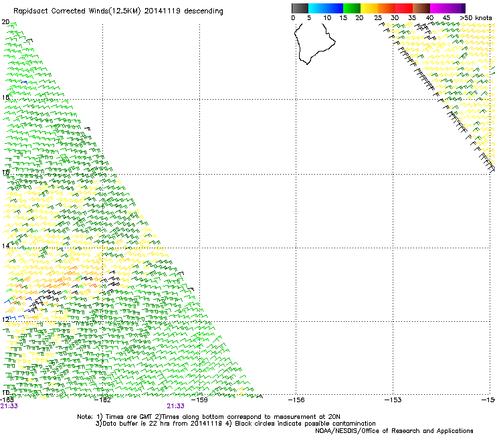Click the red 30-35 knots legend segment
Image resolution: width=495 pixels, height=435 pixels.
click(404, 8)
